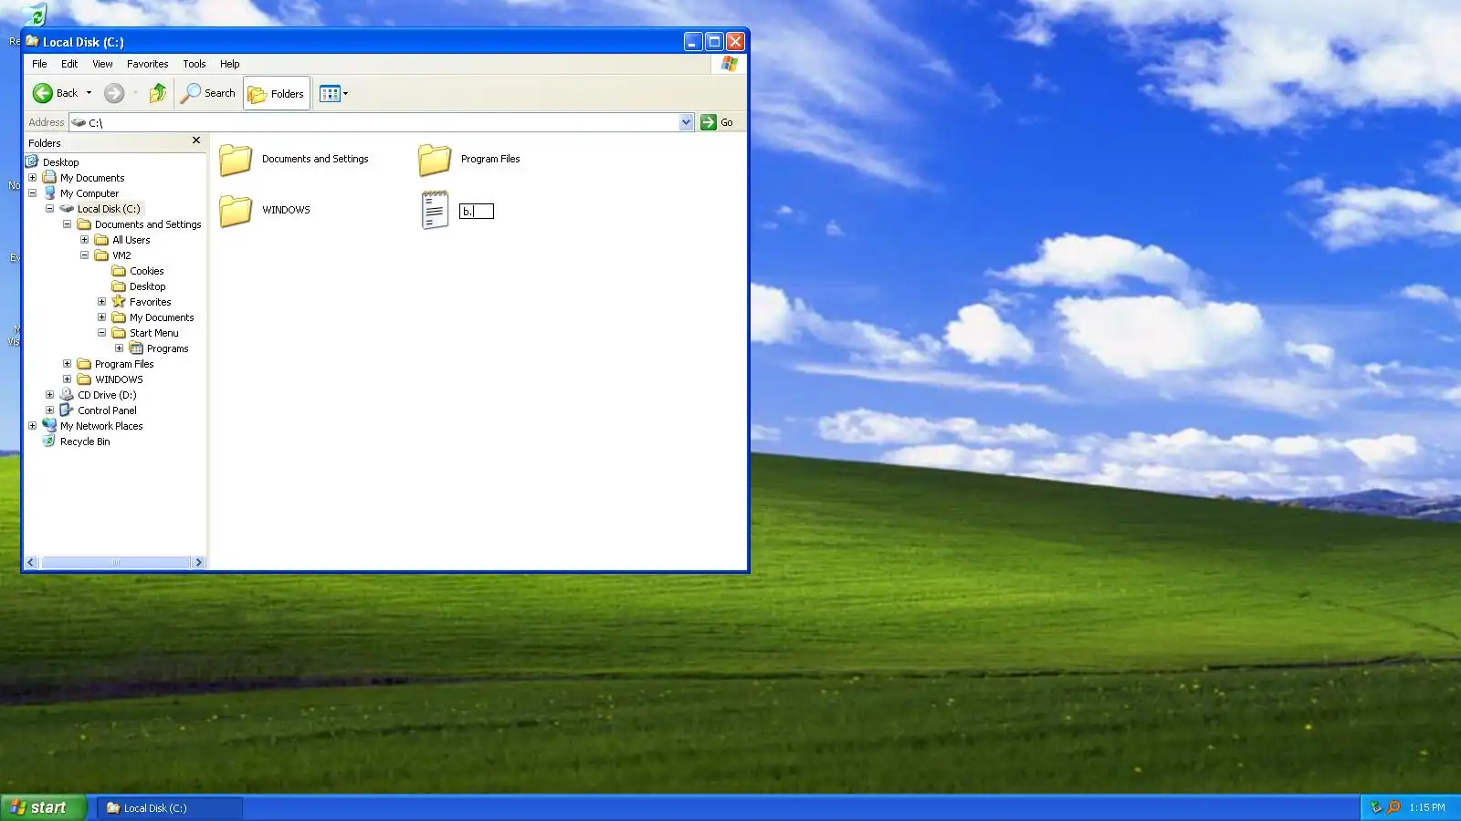Click the Local Disk (C:) taskbar button
This screenshot has height=821, width=1461.
170,807
